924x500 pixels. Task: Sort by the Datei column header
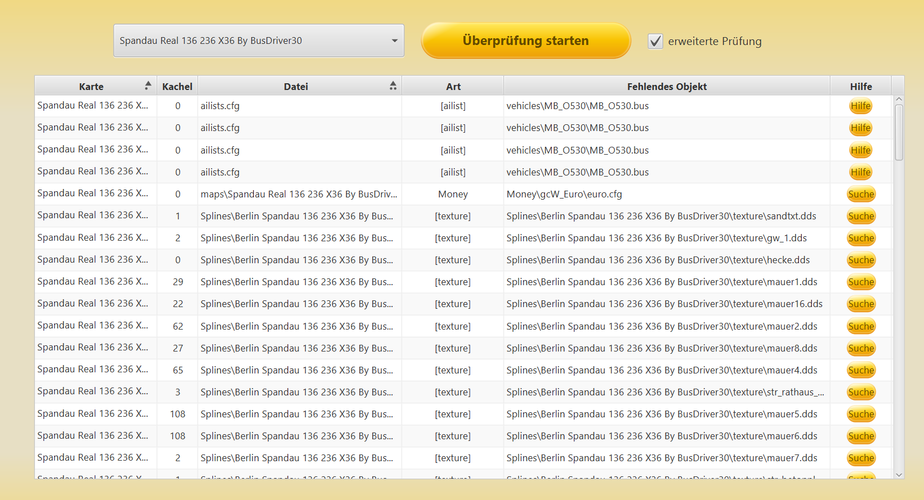point(296,86)
